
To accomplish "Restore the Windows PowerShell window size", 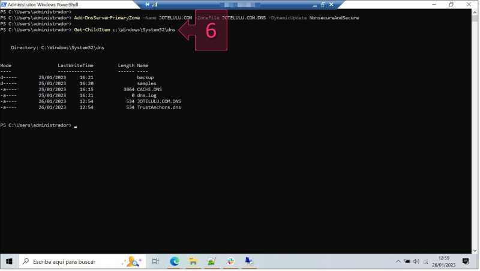I will pos(451,5).
